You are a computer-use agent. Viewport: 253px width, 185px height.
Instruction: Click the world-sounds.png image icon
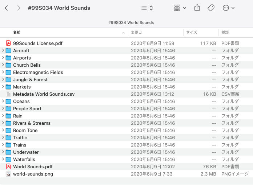[8, 174]
